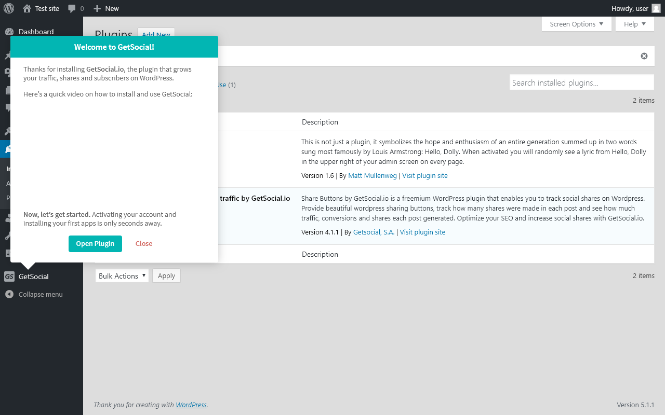Click the Open Plugin button
The width and height of the screenshot is (665, 415).
point(95,244)
